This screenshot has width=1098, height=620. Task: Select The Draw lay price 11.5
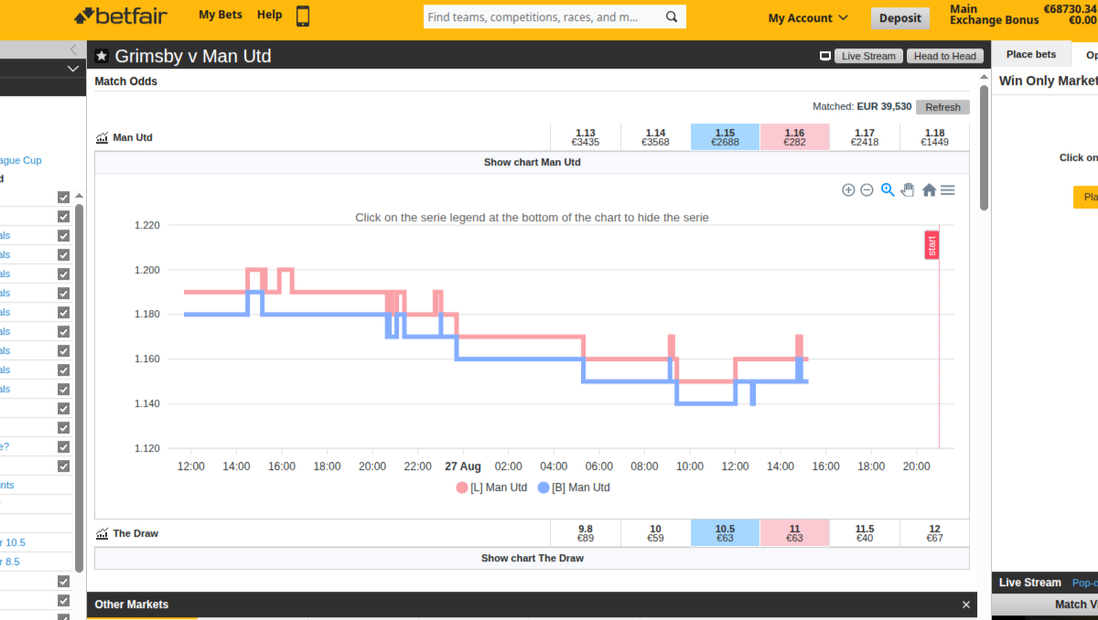[x=865, y=533]
